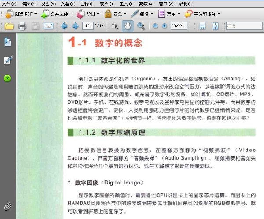Open the zoom level dropdown arrow
This screenshot has height=219, width=264.
click(x=189, y=26)
